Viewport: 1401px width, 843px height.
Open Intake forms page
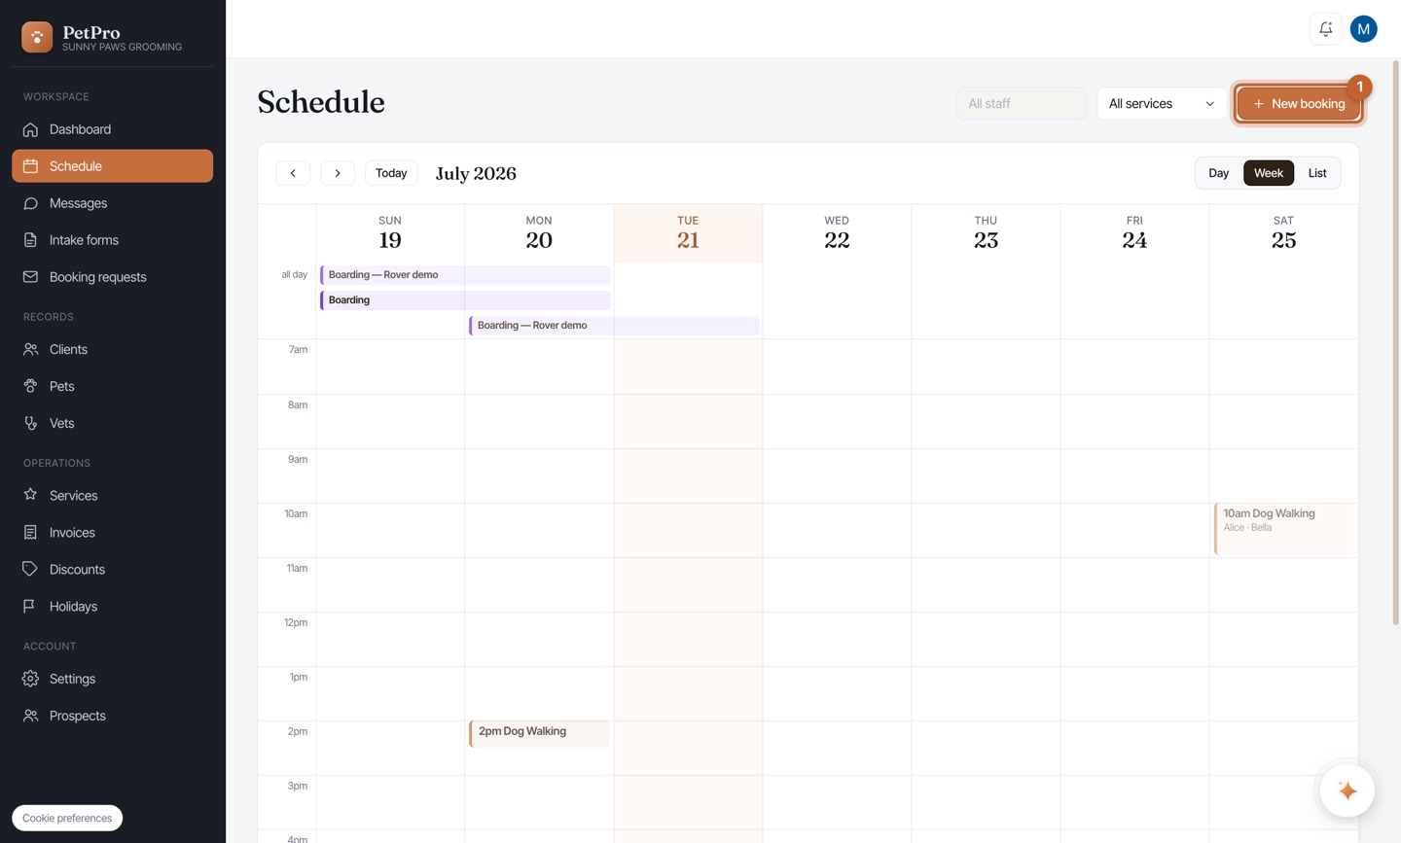click(x=112, y=240)
